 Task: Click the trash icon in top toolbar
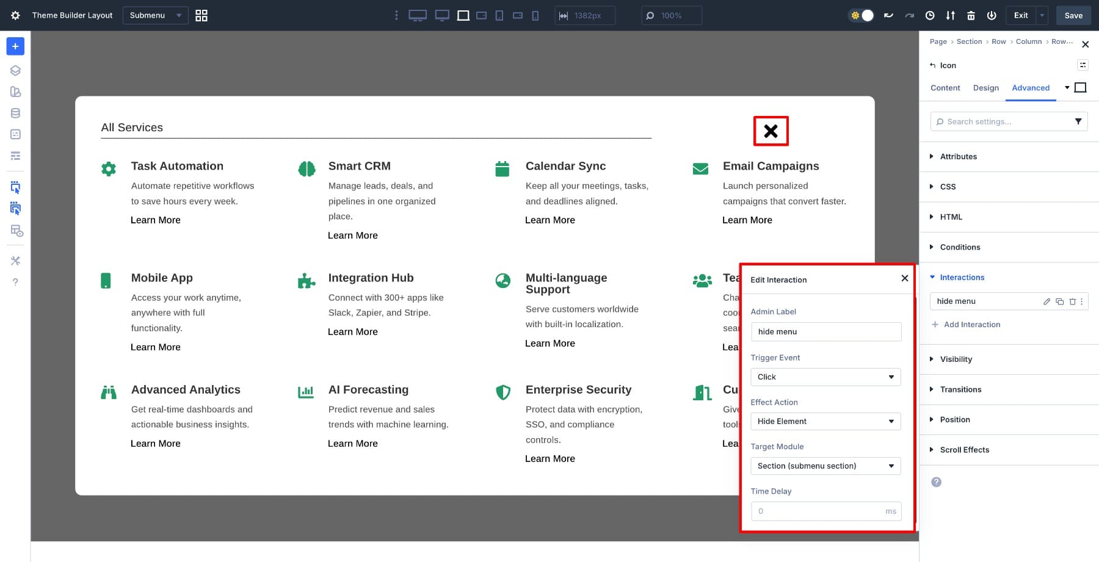[971, 15]
